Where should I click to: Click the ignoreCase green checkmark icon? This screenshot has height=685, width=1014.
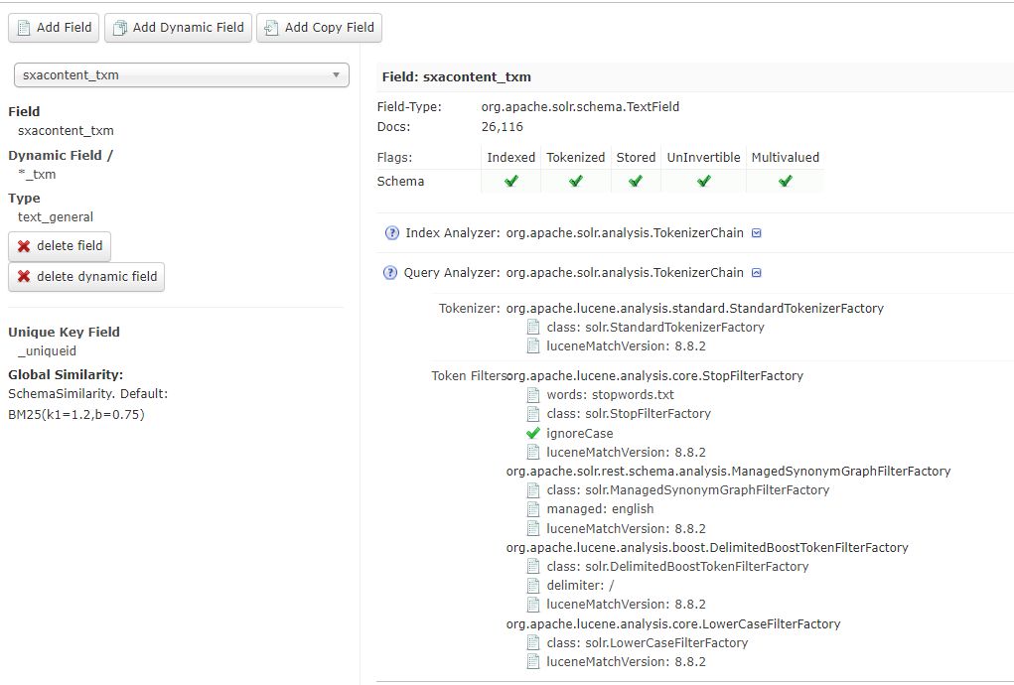coord(533,433)
